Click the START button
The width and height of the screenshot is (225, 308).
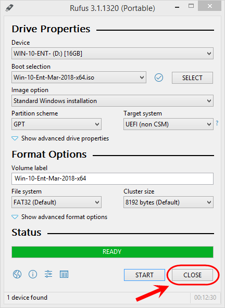[144, 275]
